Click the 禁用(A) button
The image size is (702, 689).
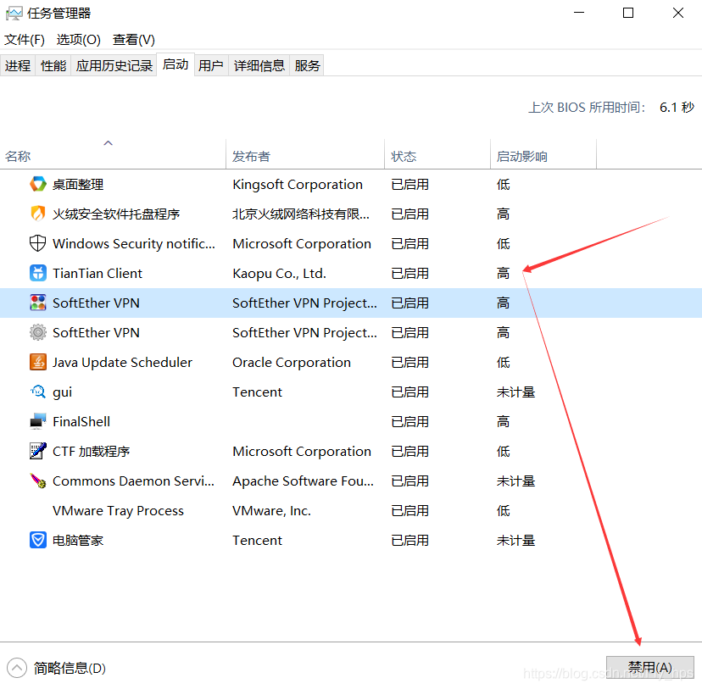pyautogui.click(x=649, y=668)
